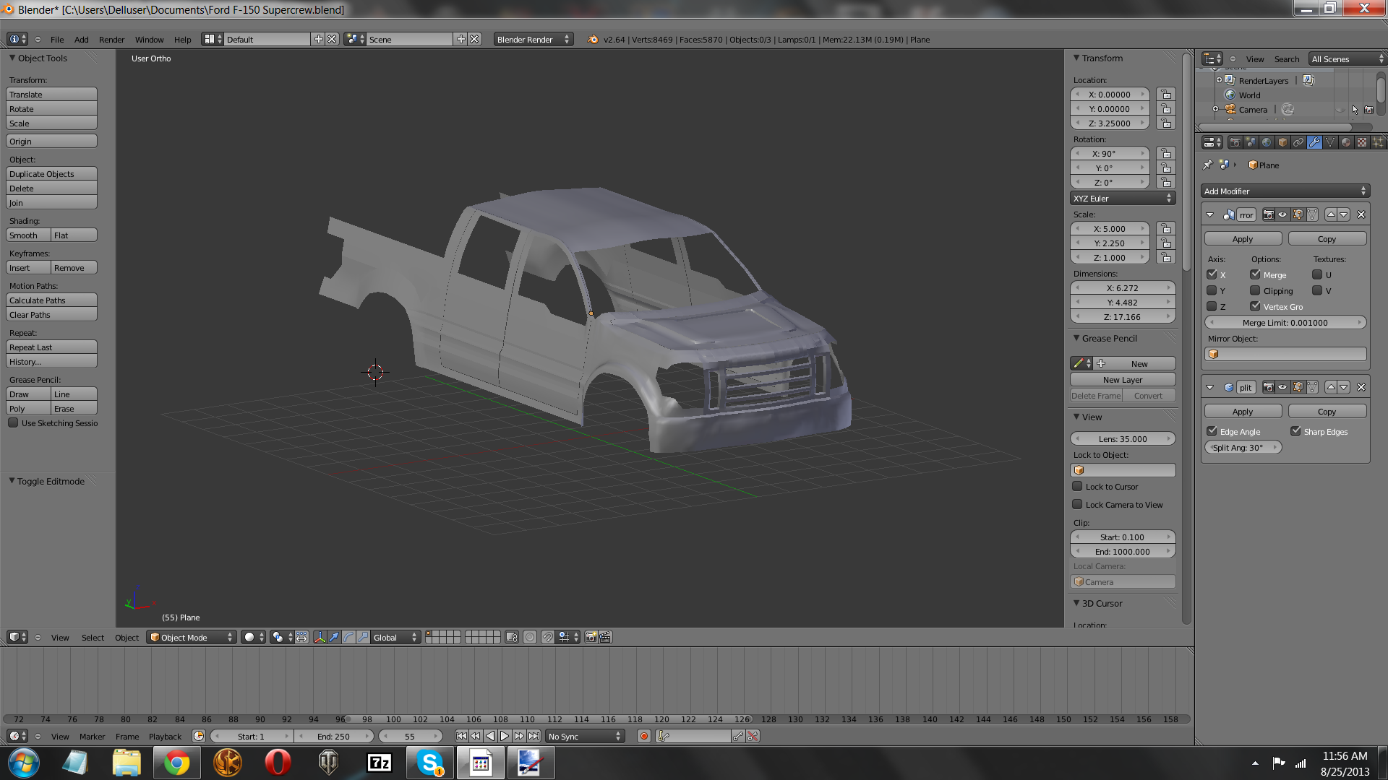Open the Render properties tab
The width and height of the screenshot is (1388, 780).
[x=1235, y=142]
